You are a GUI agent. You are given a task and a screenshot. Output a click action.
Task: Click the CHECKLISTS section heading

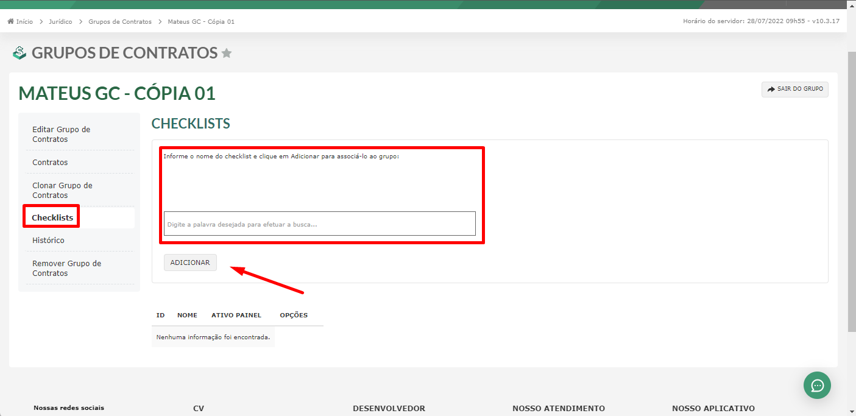[191, 124]
